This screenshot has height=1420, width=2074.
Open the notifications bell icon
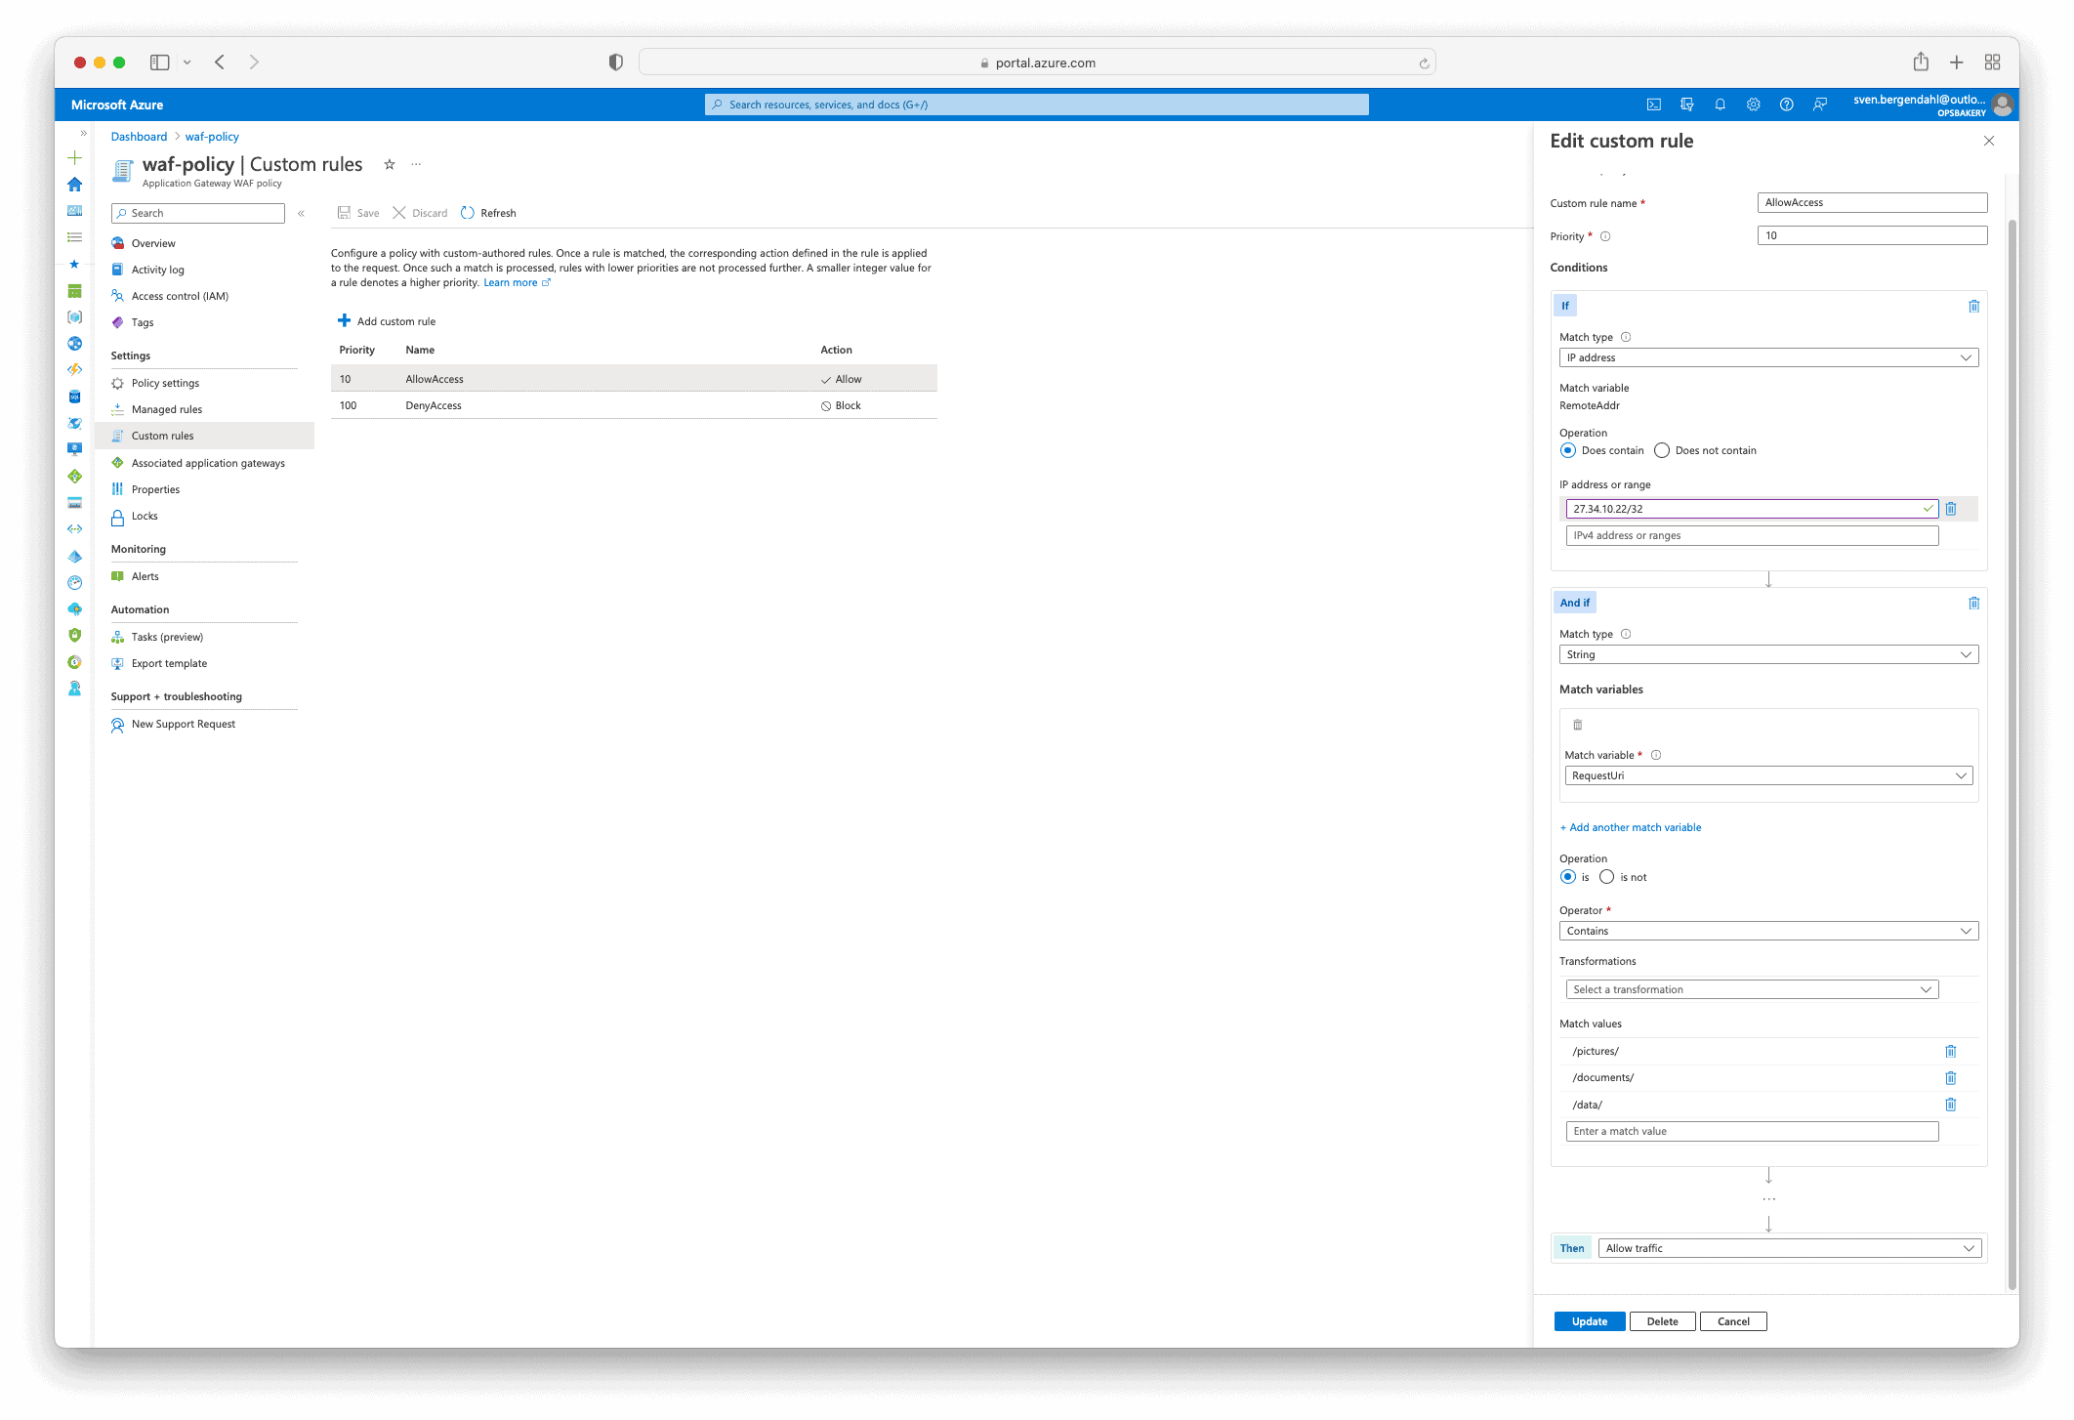pyautogui.click(x=1720, y=104)
